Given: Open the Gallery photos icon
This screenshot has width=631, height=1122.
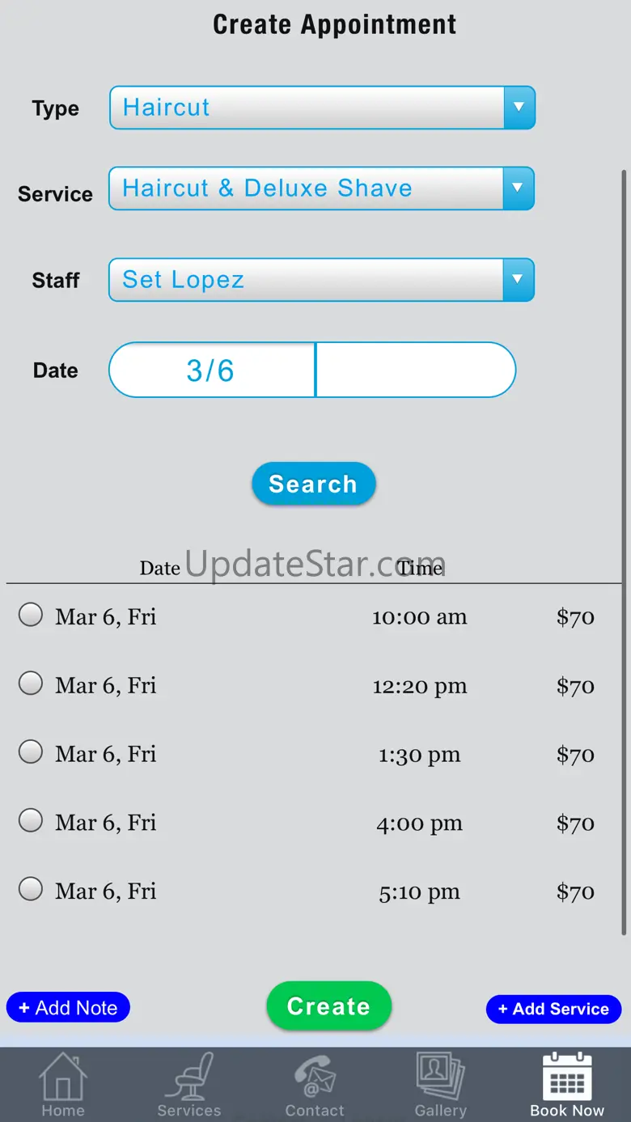Looking at the screenshot, I should (440, 1076).
